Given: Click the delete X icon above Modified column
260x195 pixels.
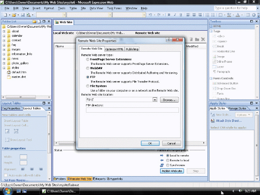Looking at the screenshot, I should coord(203,39).
